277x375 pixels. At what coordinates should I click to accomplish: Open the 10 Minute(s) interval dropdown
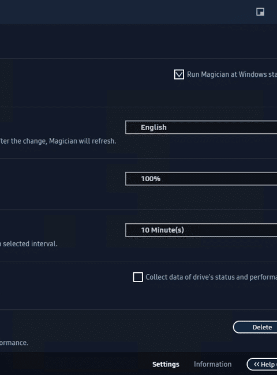[x=201, y=230]
